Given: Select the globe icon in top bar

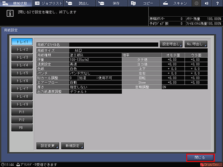Looking at the screenshot, I should (x=197, y=3).
